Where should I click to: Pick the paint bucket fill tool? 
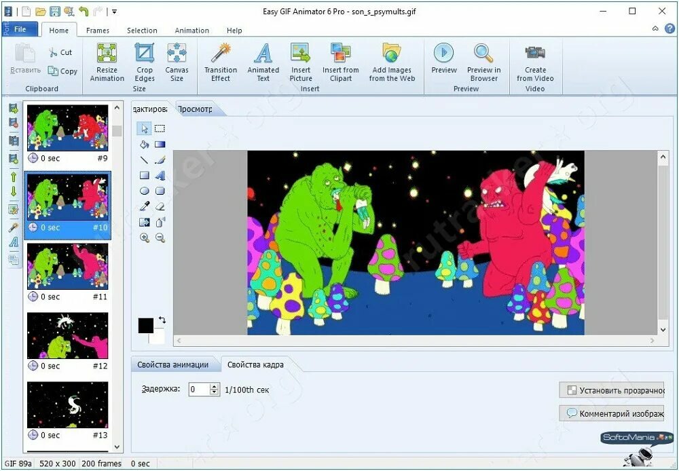pos(144,144)
